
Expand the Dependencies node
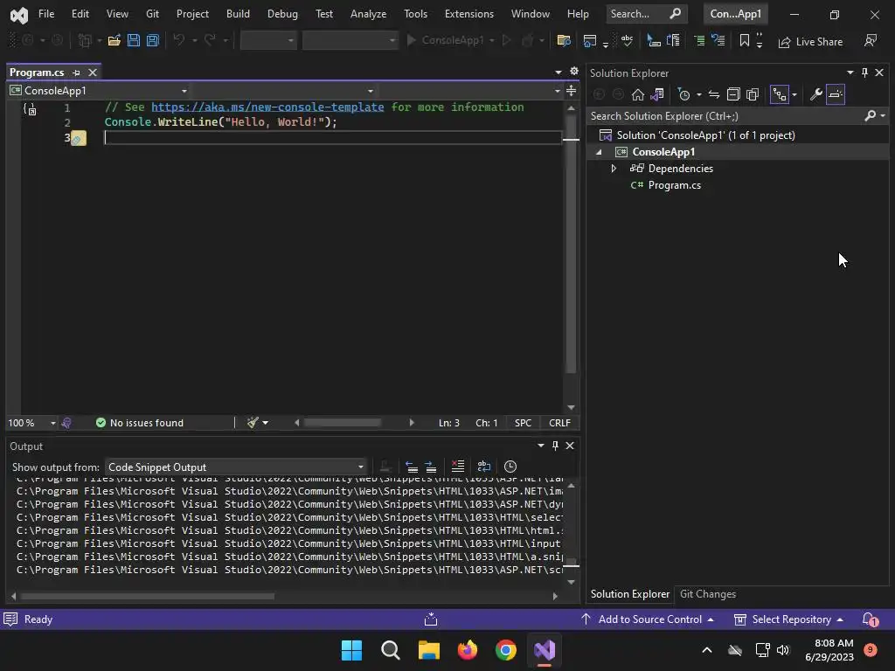(x=614, y=169)
